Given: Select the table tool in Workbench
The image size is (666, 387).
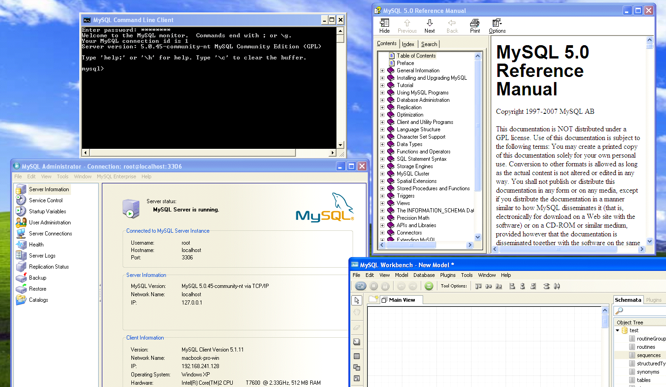Looking at the screenshot, I should coord(357,356).
